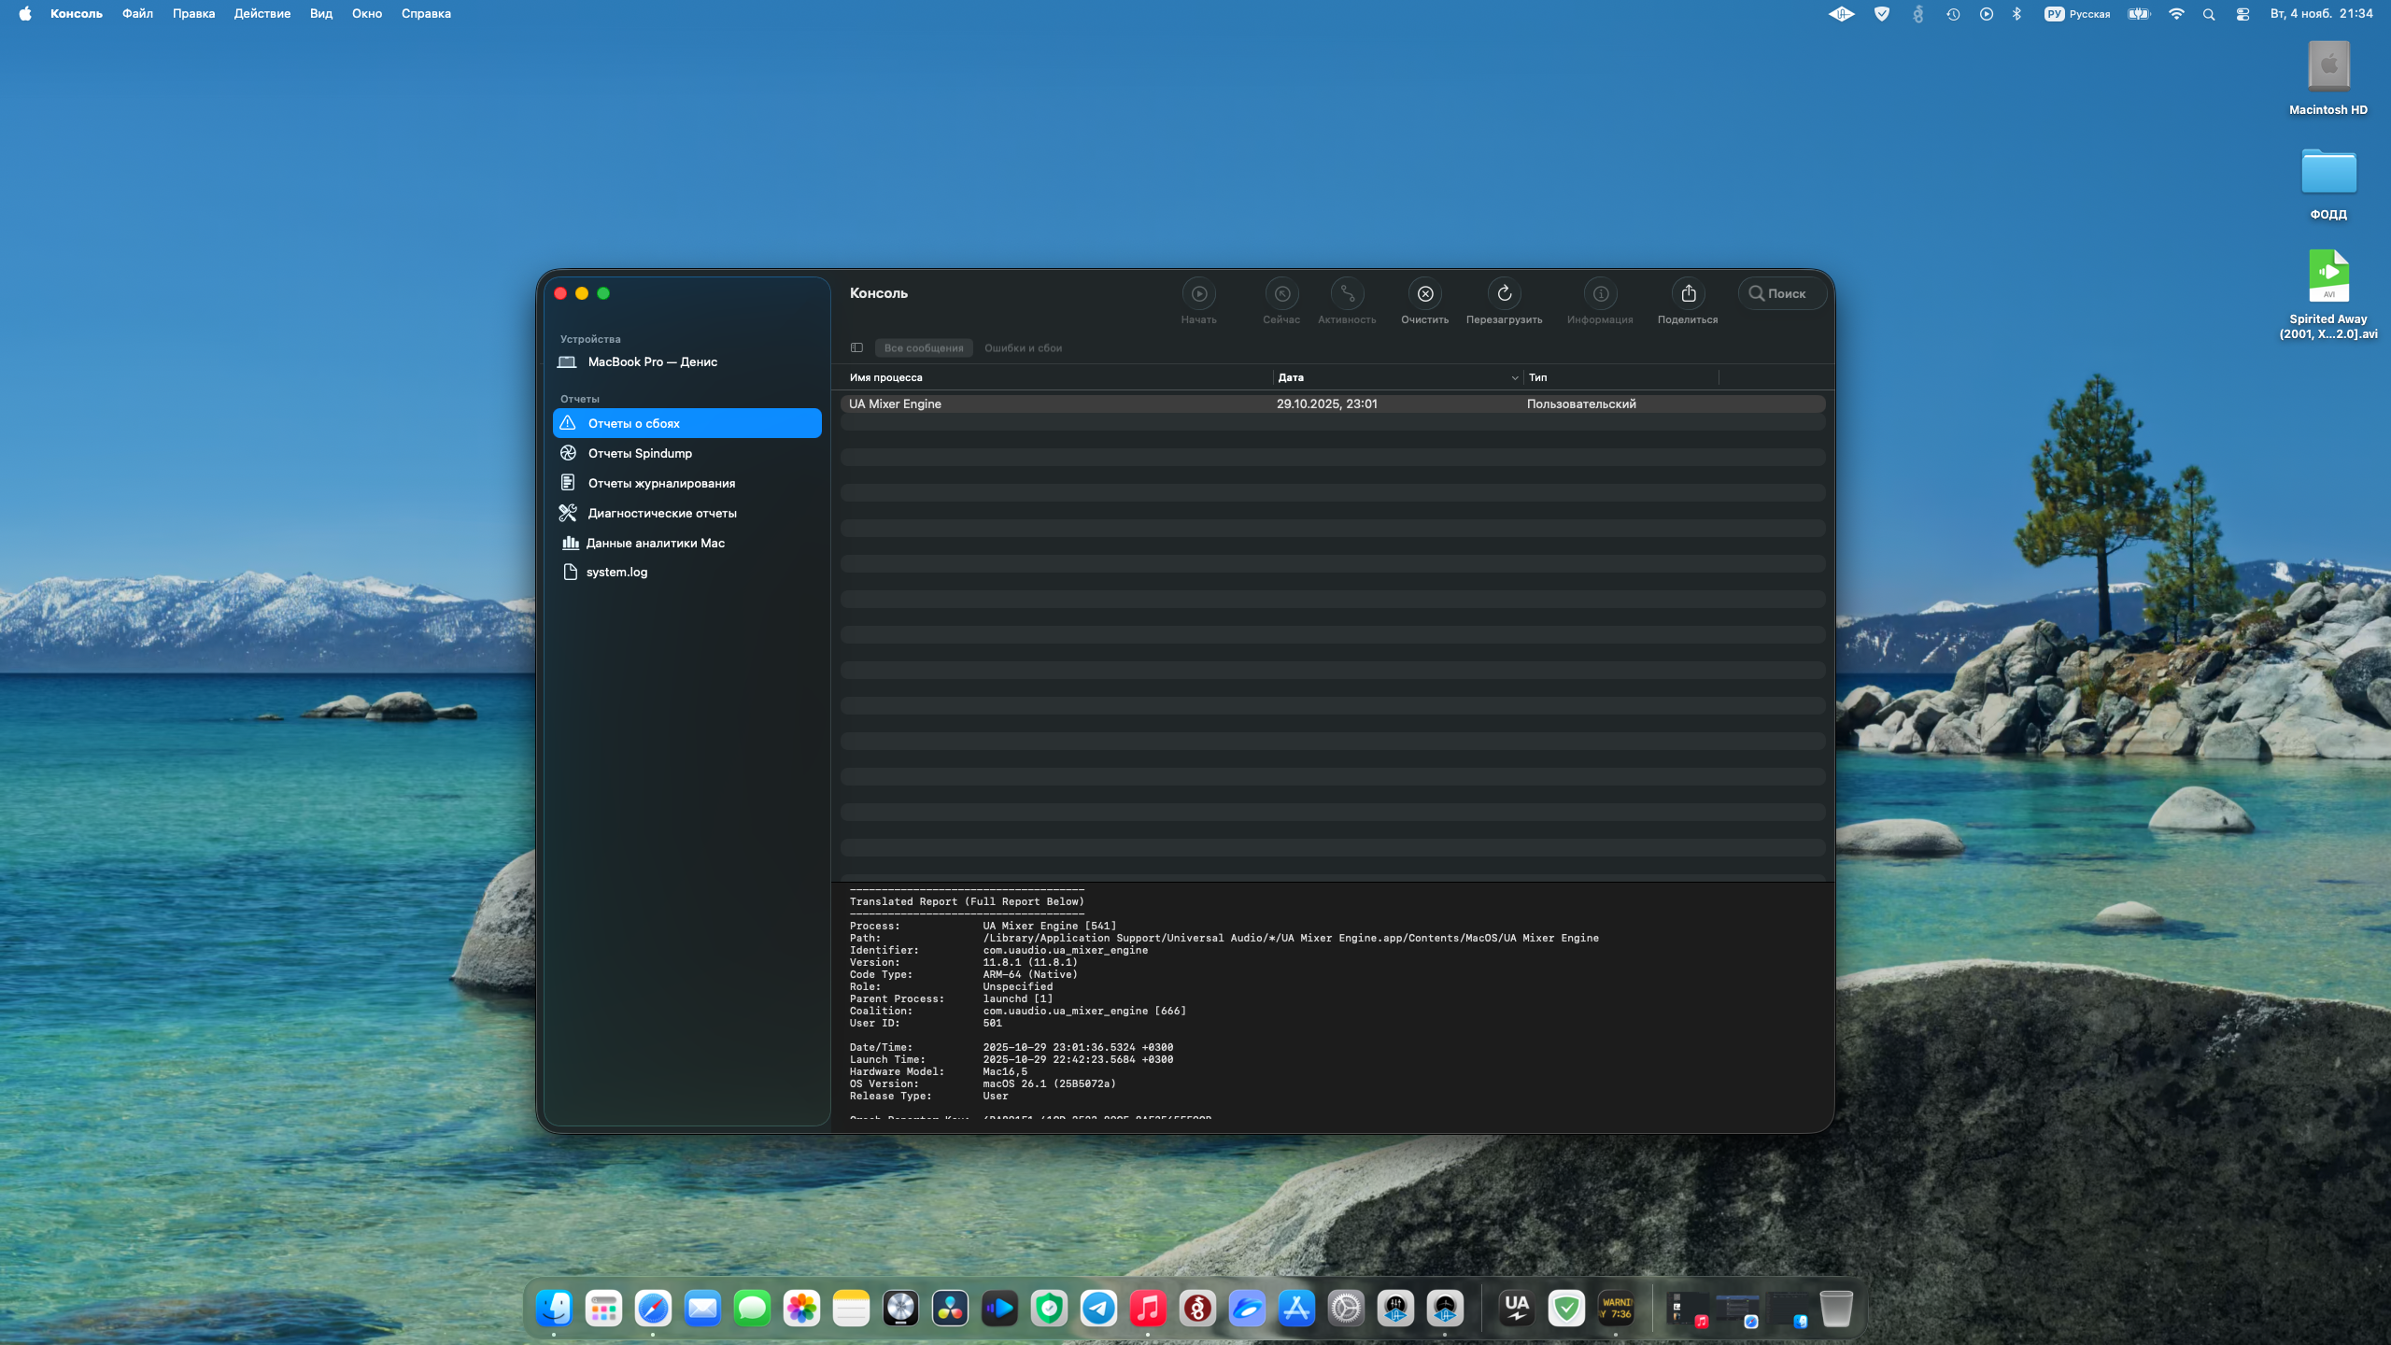This screenshot has height=1345, width=2391.
Task: Click the Reload (Перезагрузить) toolbar icon
Action: pos(1504,294)
